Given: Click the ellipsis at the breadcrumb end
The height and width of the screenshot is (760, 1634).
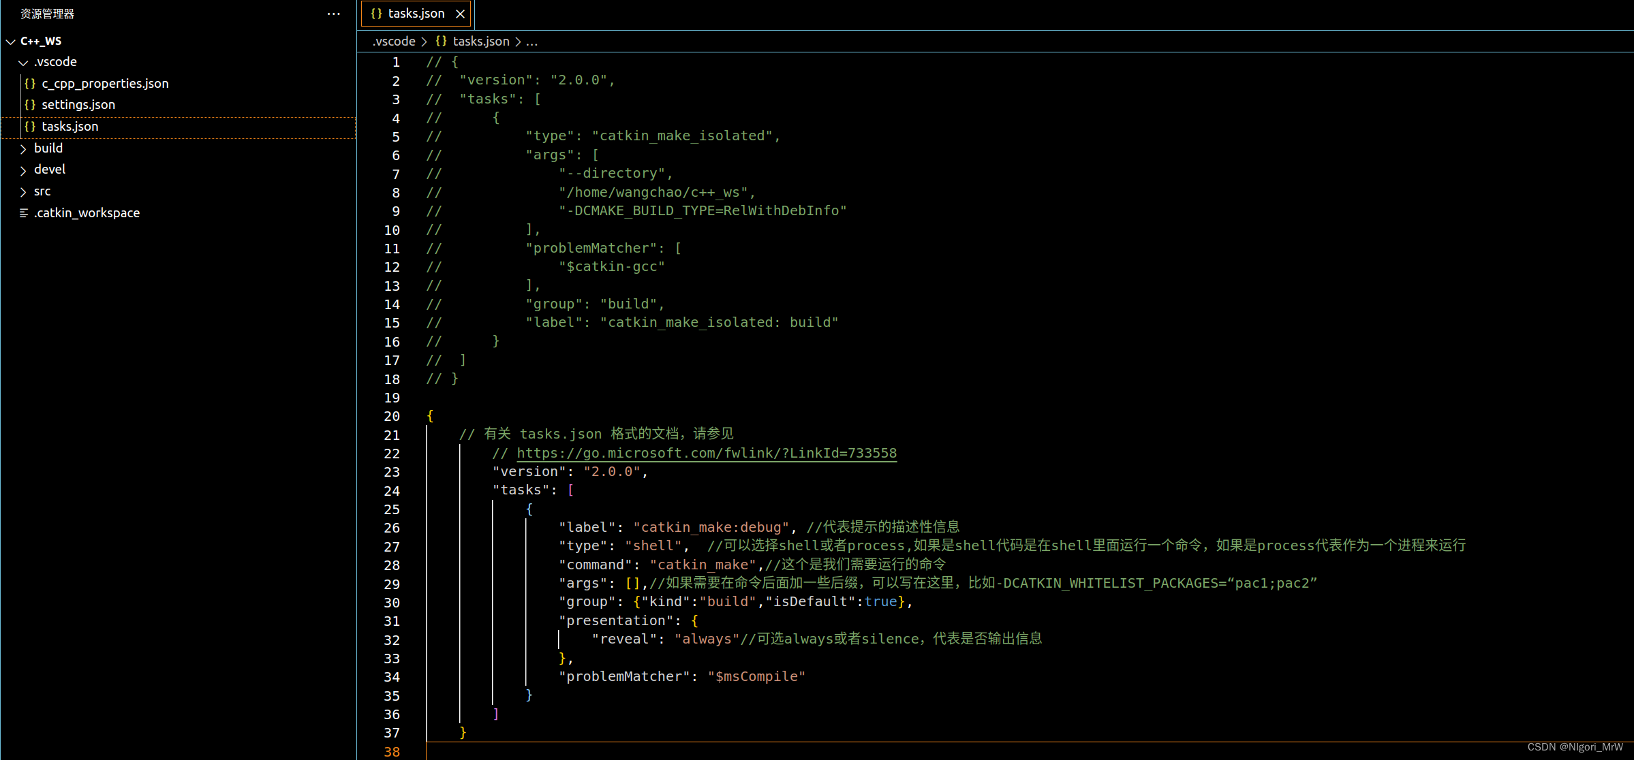Looking at the screenshot, I should pos(531,42).
